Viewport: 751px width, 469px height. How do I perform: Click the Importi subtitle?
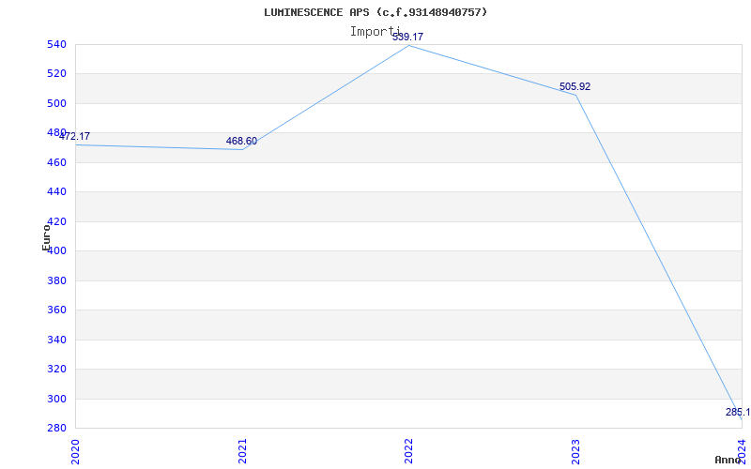tap(375, 32)
